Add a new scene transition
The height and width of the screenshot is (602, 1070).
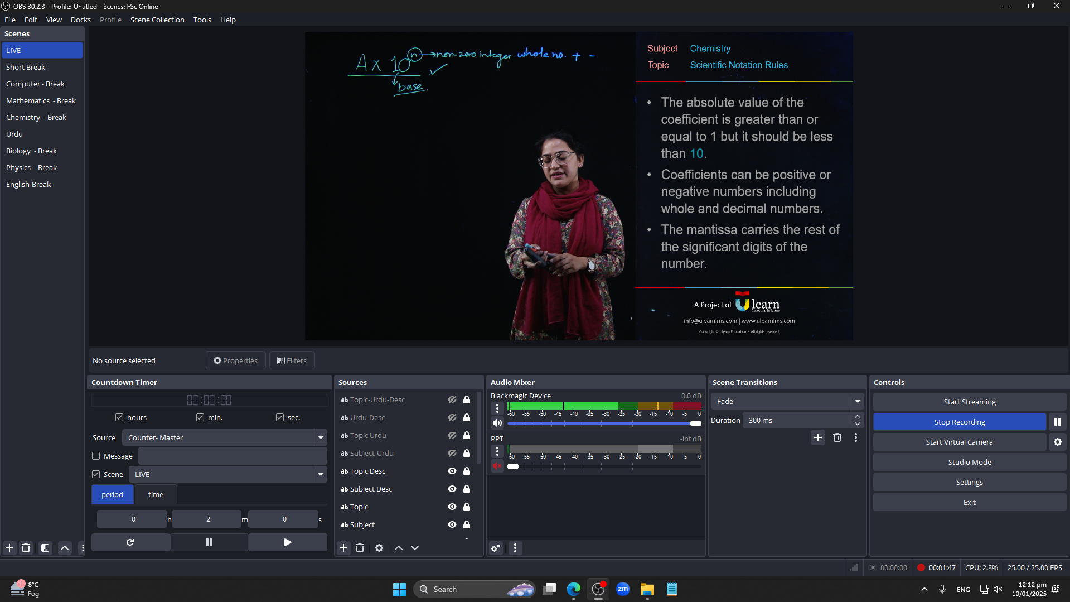(x=818, y=437)
